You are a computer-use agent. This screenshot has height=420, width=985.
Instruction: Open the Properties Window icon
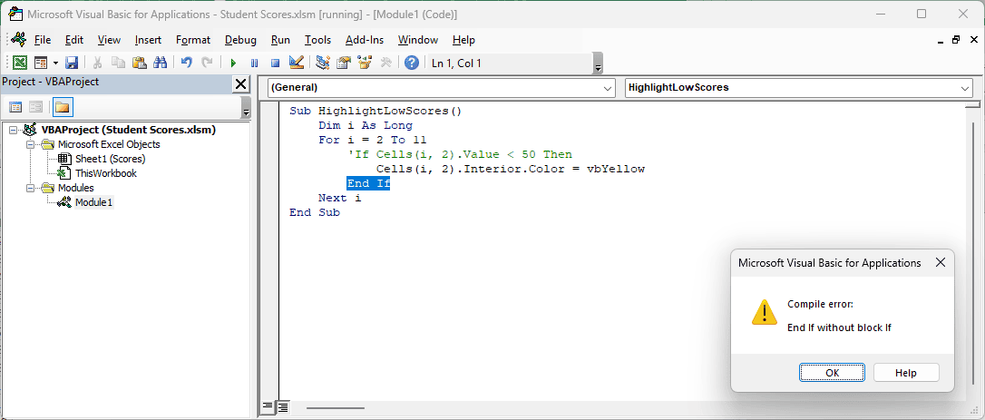(x=344, y=63)
